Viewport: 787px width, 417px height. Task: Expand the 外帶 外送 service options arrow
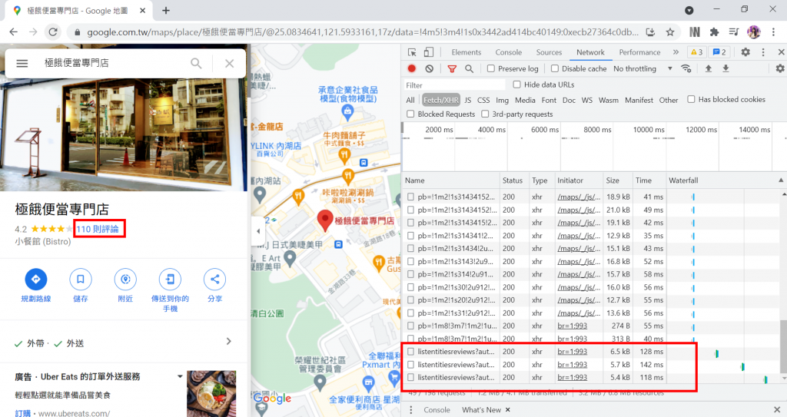point(229,341)
